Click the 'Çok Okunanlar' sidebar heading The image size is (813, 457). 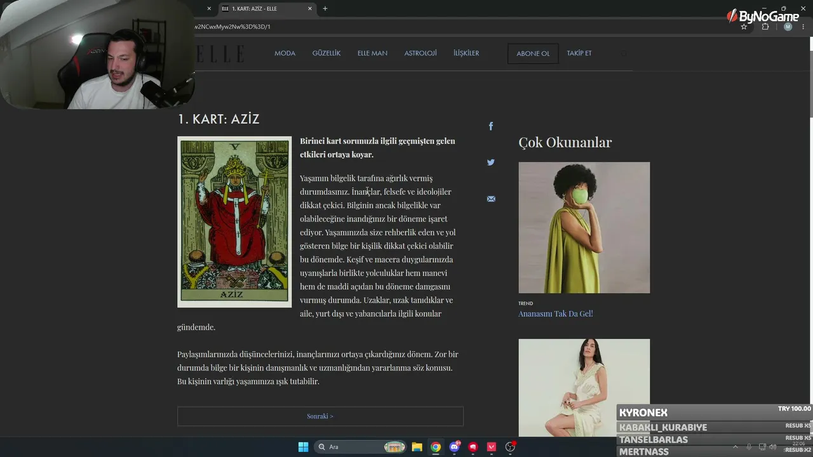(565, 142)
